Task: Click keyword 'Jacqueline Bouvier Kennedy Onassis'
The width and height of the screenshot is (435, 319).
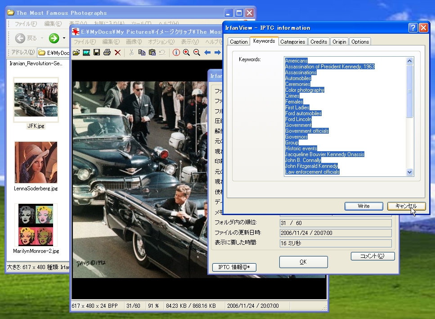Action: pos(325,154)
